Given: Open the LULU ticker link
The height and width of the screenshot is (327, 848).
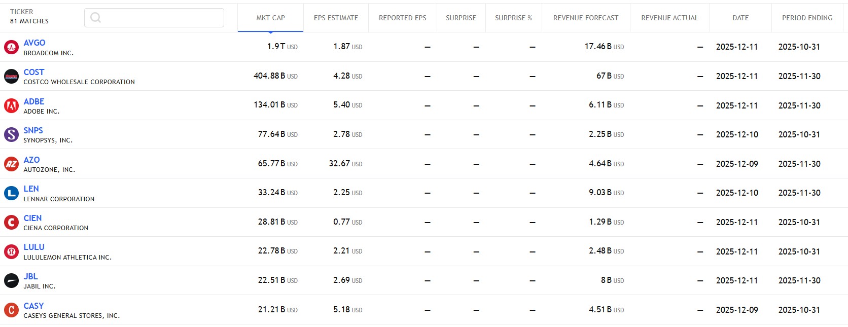Looking at the screenshot, I should pos(34,247).
